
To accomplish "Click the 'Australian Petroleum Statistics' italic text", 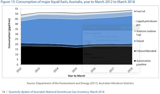I will (x=116, y=83).
